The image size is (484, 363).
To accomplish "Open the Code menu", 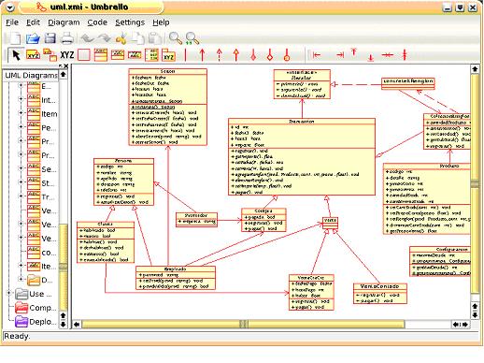I will coord(97,22).
